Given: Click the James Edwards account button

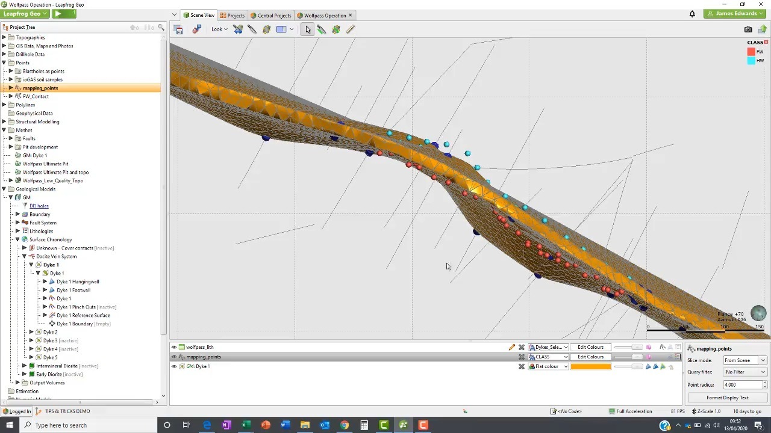Looking at the screenshot, I should [x=735, y=14].
